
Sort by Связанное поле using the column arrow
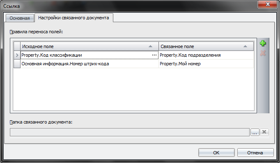[245, 46]
